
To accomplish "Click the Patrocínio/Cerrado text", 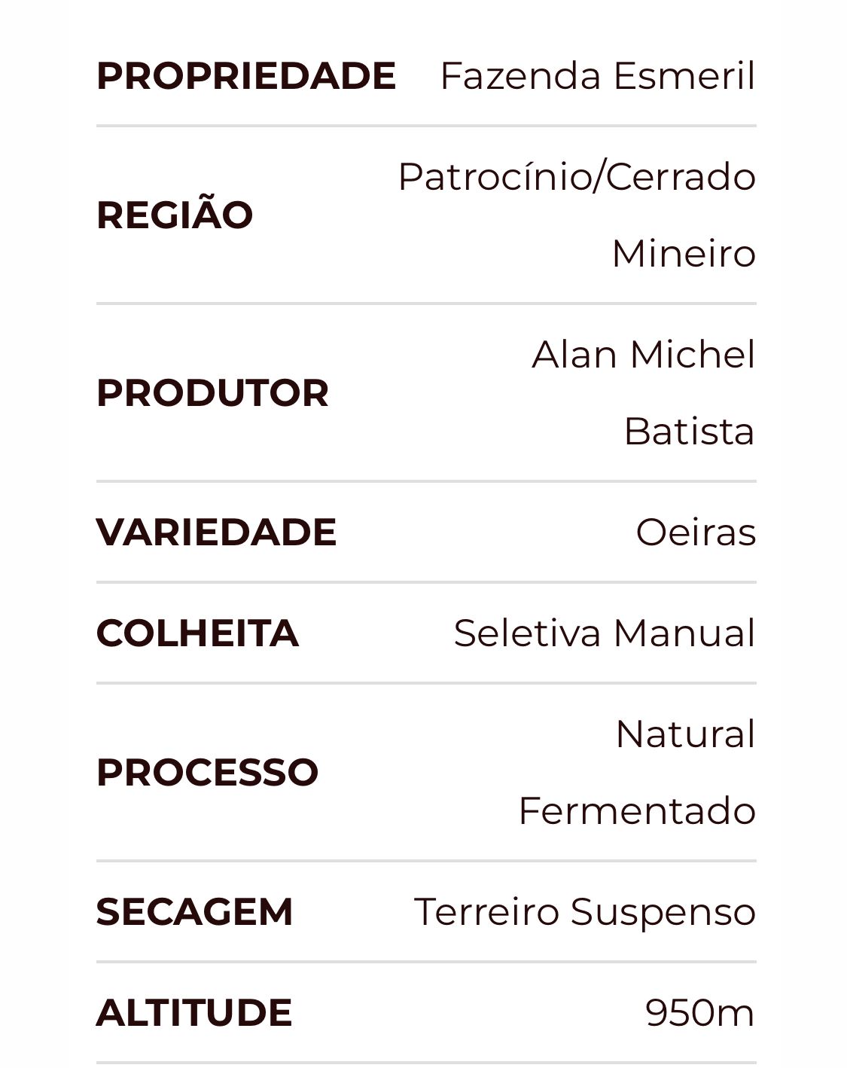I will (x=577, y=177).
